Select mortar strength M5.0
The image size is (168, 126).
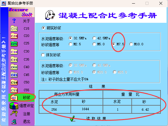point(94,44)
